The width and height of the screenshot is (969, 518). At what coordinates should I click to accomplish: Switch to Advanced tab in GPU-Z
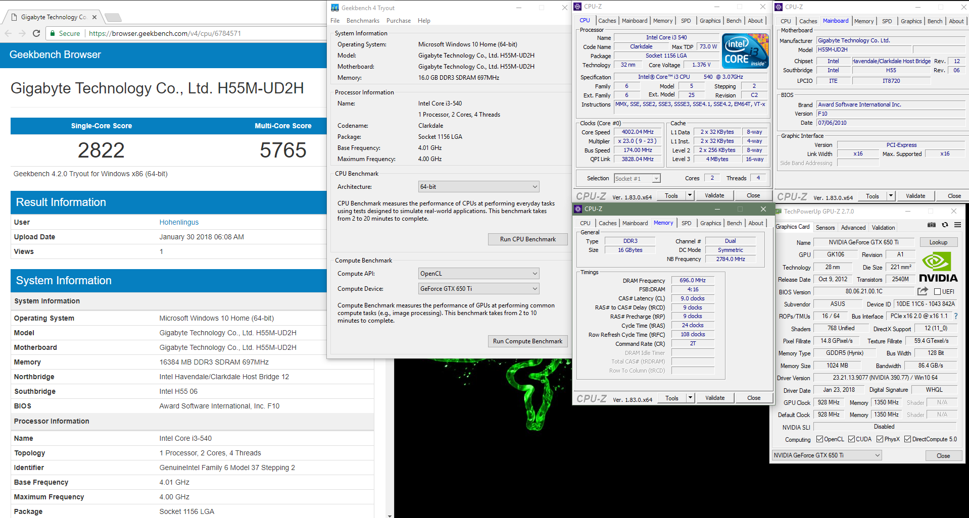click(x=853, y=228)
